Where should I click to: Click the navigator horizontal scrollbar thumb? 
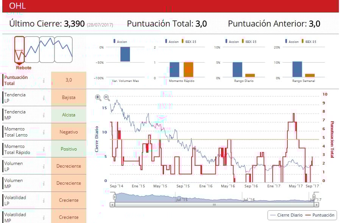(214, 204)
